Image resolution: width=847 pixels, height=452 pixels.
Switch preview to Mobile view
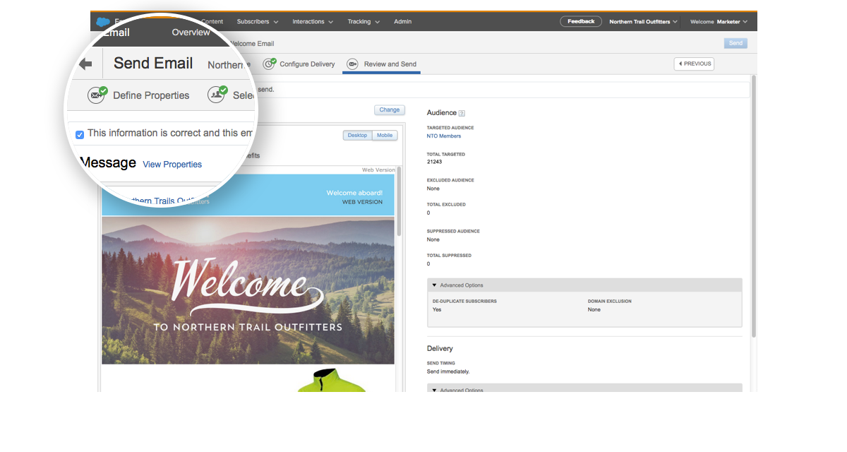(385, 136)
